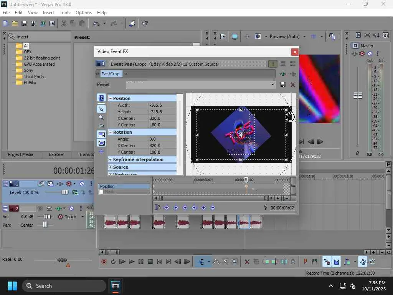
Task: Select the Third Party plugin folder
Action: coord(34,76)
